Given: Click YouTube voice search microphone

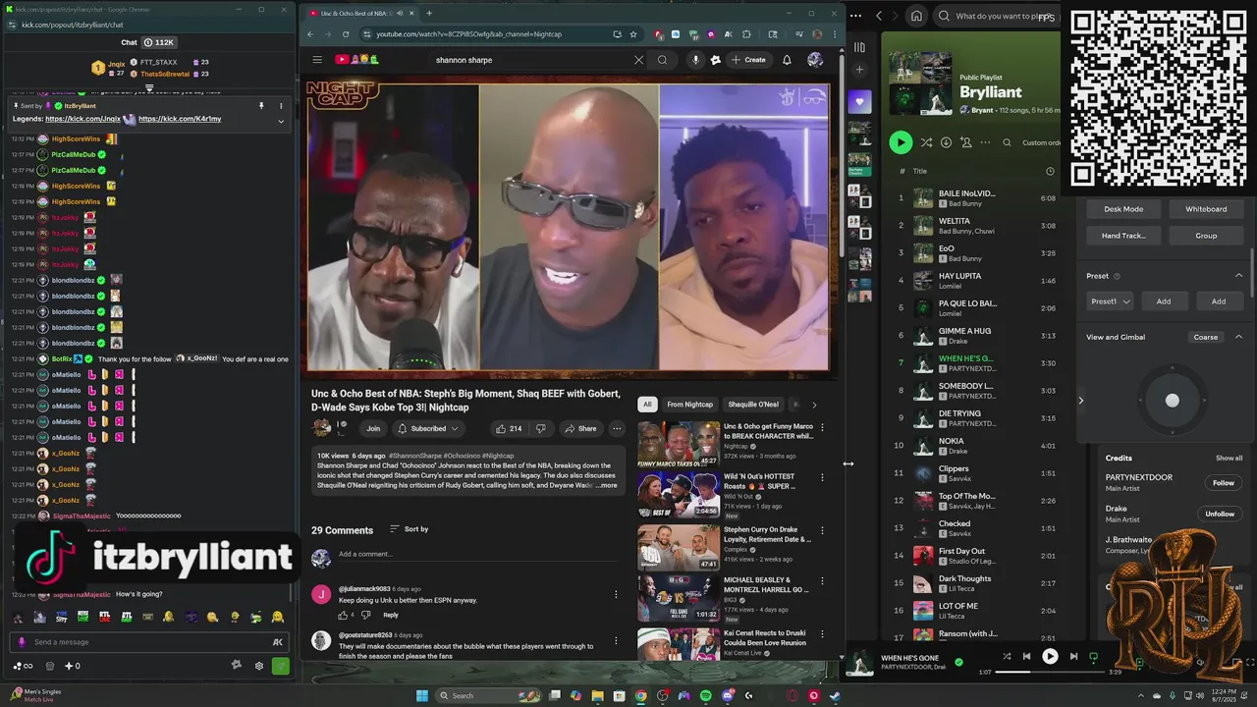Looking at the screenshot, I should (695, 60).
